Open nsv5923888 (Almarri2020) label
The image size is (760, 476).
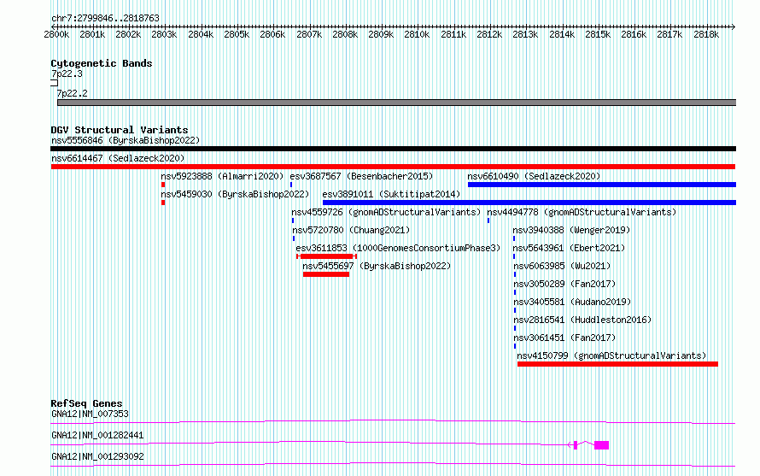(222, 176)
